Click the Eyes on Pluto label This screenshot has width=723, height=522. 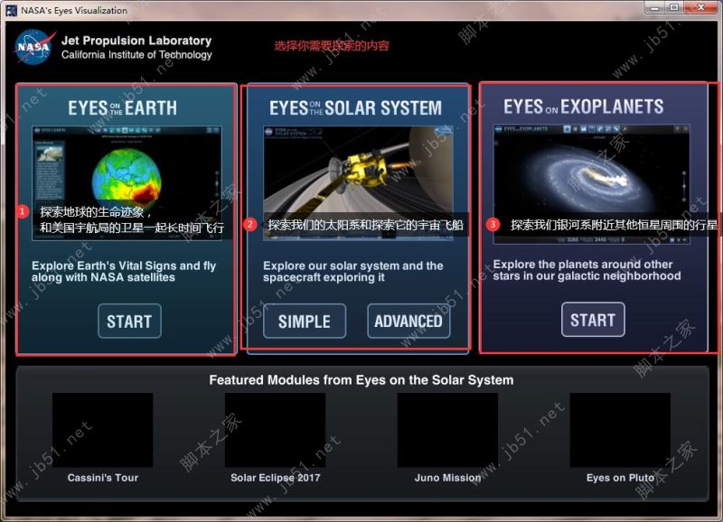pos(620,478)
